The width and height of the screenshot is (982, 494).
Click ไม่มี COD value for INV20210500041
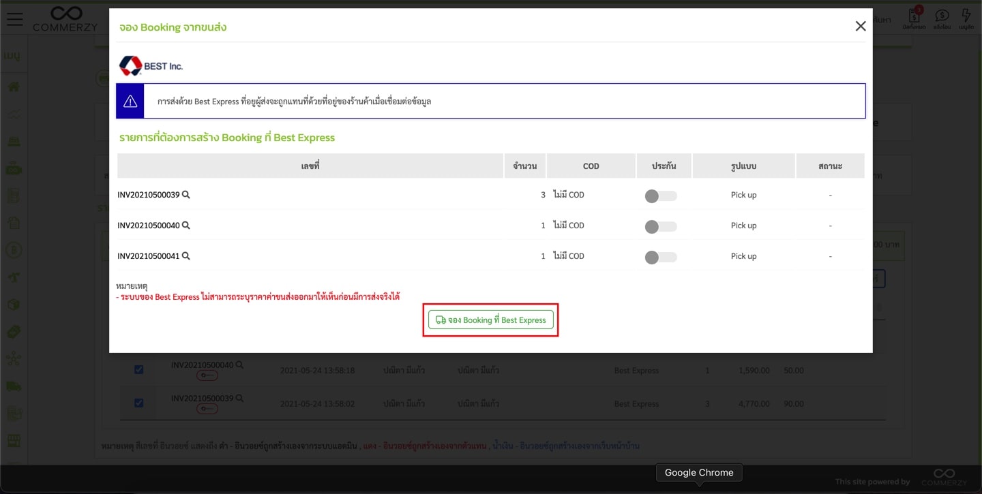(569, 256)
